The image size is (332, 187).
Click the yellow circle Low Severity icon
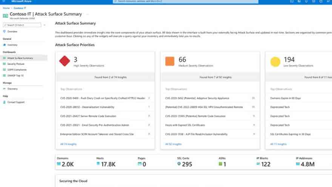275,62
